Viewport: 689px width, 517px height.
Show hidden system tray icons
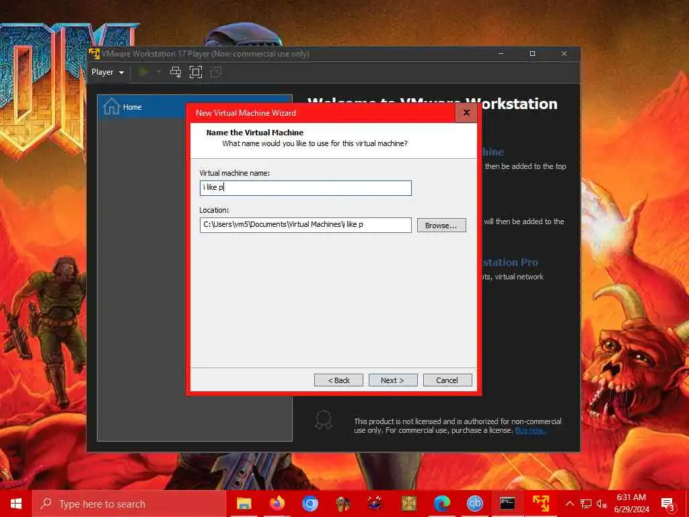pyautogui.click(x=569, y=504)
